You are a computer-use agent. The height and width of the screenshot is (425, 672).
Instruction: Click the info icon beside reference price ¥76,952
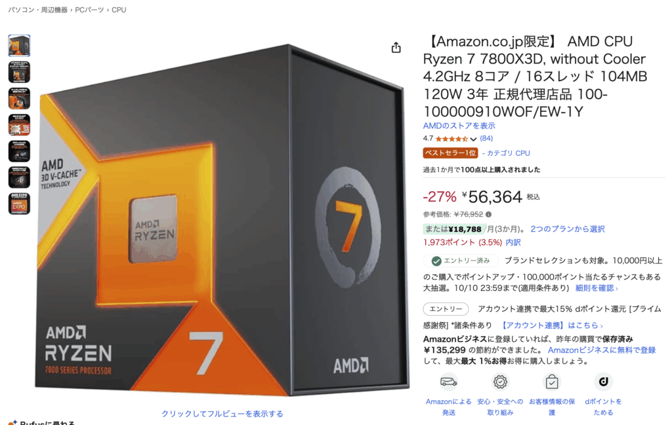488,214
